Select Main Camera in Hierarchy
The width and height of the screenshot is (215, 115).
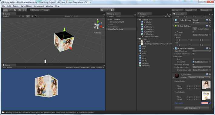click(114, 20)
